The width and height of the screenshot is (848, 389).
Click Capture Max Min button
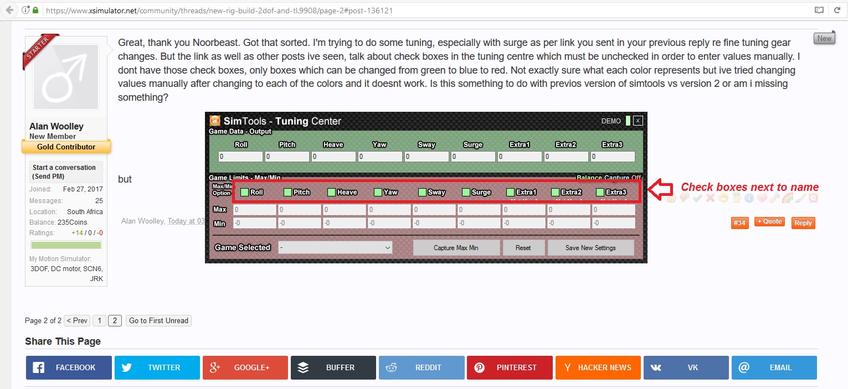pyautogui.click(x=456, y=248)
